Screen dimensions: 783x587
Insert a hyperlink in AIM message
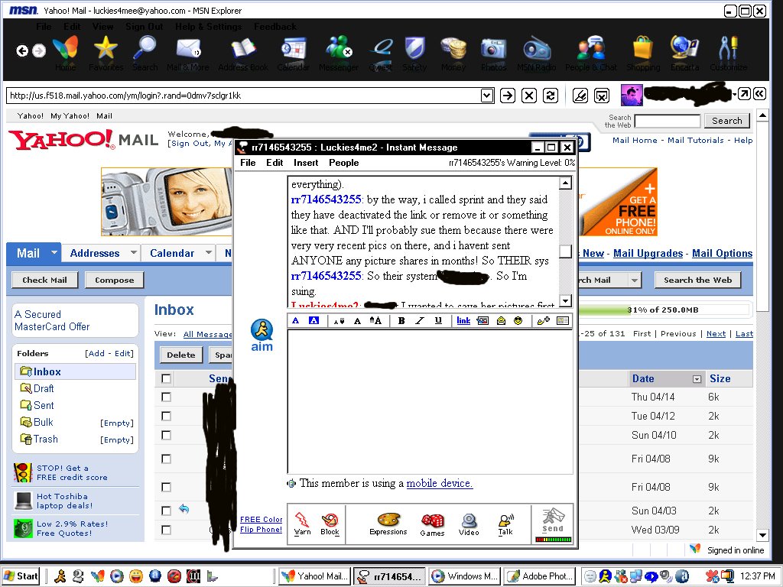[463, 320]
